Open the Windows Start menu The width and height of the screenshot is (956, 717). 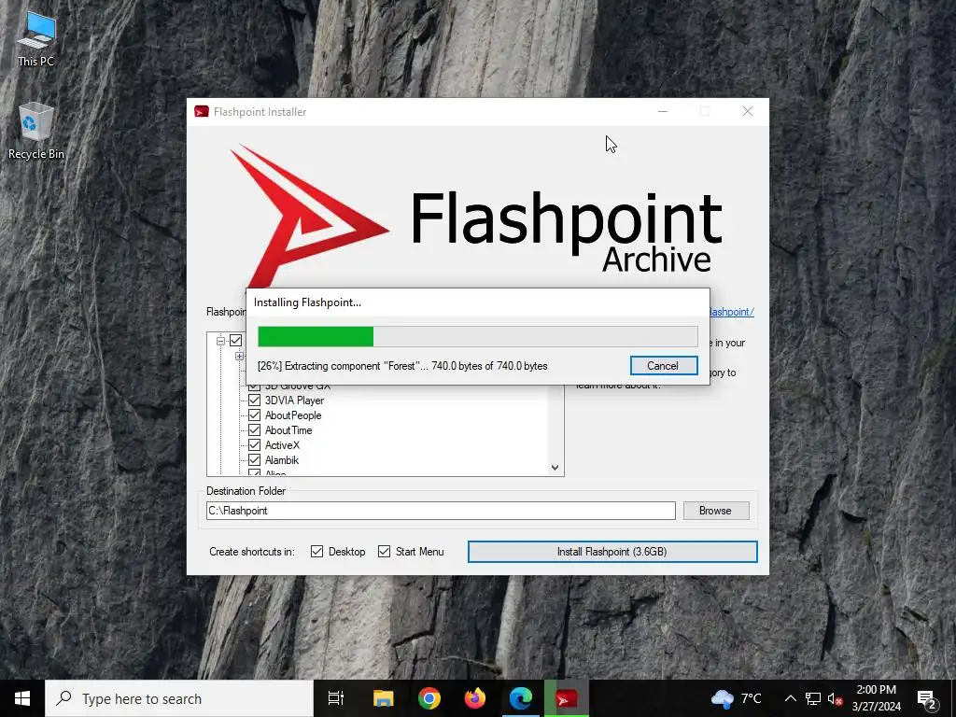22,698
